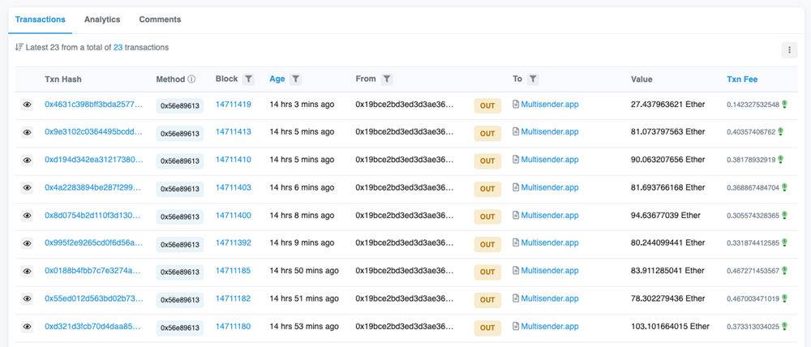
Task: Open the Age column filter icon
Action: [295, 79]
